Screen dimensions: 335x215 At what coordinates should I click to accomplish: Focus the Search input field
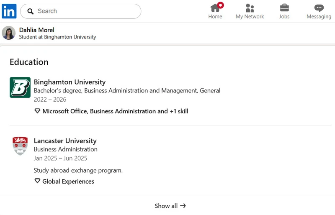[80, 11]
